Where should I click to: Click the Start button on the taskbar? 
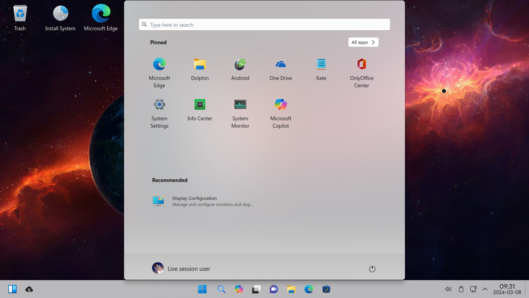[202, 289]
